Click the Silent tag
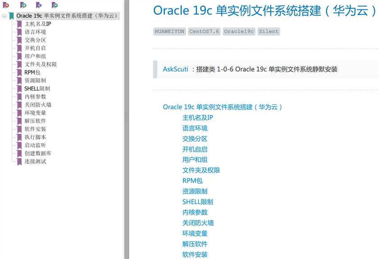 point(269,31)
